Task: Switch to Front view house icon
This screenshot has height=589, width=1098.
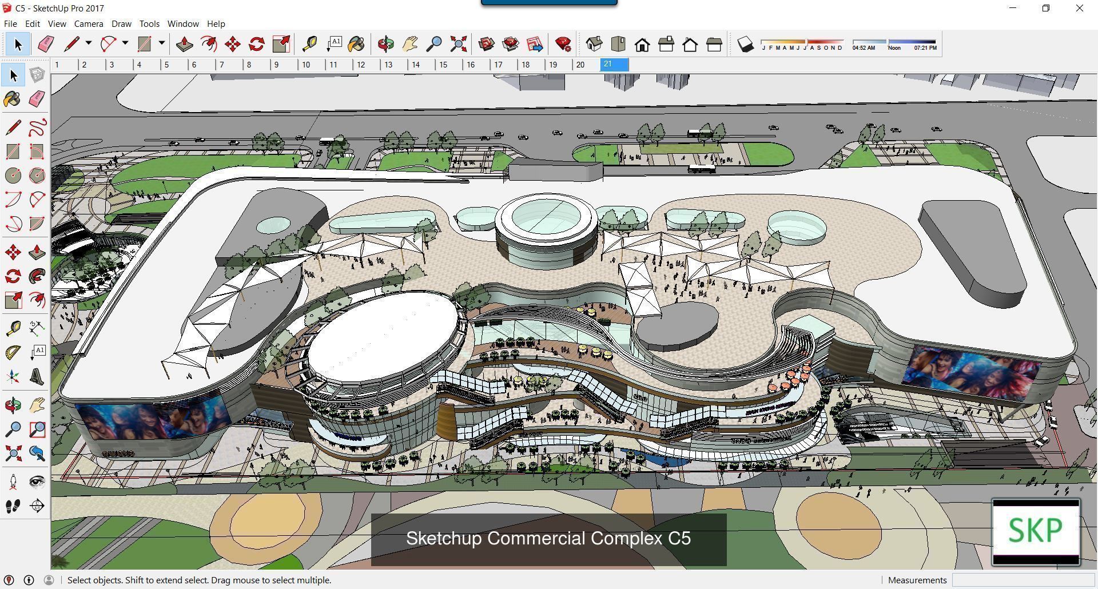Action: (642, 44)
